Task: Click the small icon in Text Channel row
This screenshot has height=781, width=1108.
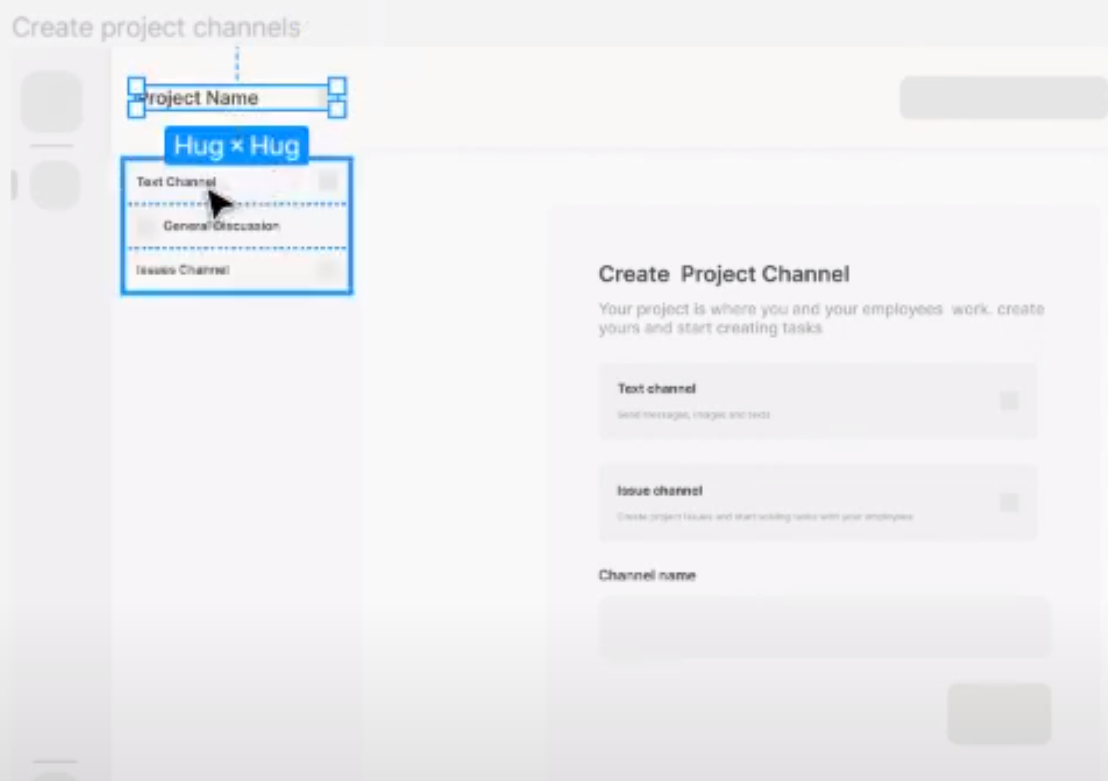Action: click(x=328, y=181)
